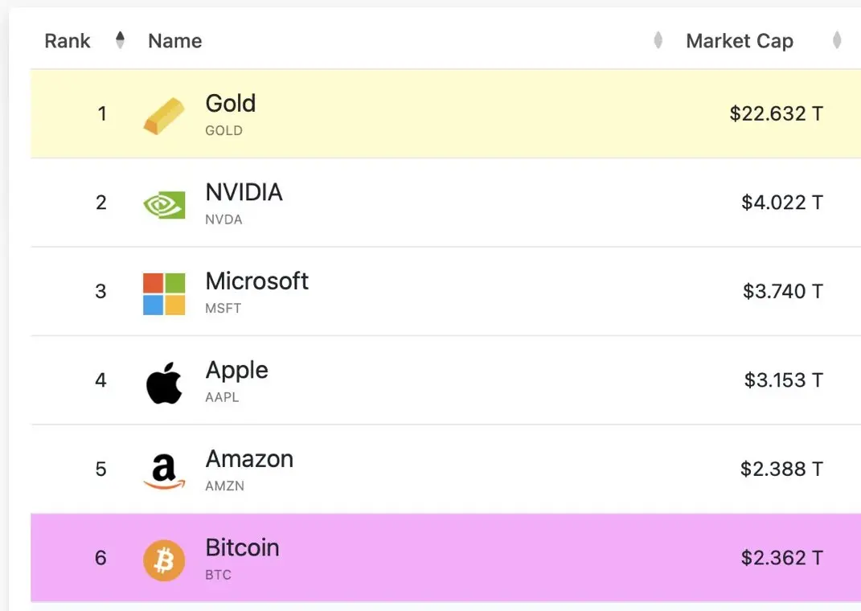Click the Apple logo icon

coord(164,383)
